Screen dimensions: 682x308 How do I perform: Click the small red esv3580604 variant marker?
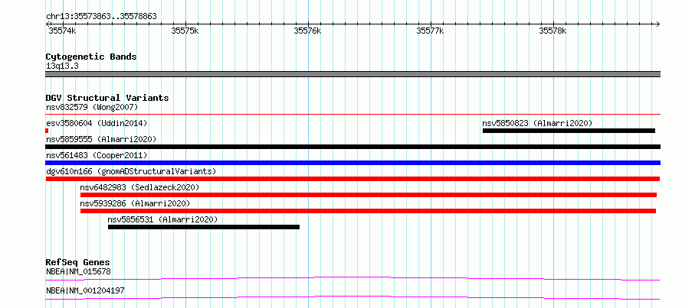47,131
